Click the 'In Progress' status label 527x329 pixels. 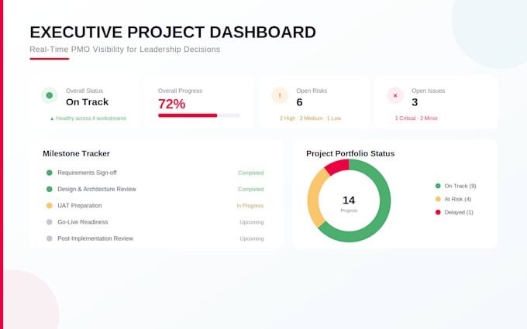(x=250, y=206)
